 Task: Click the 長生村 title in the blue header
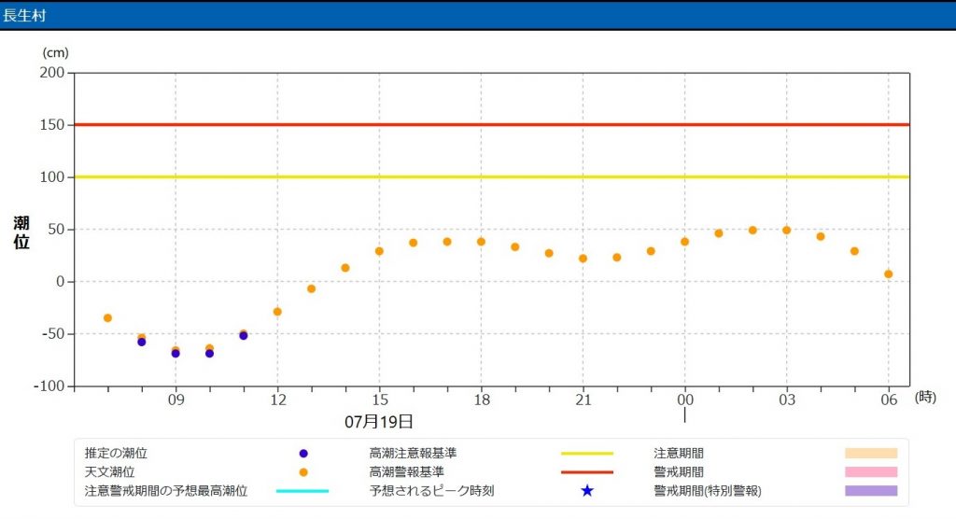(x=24, y=15)
